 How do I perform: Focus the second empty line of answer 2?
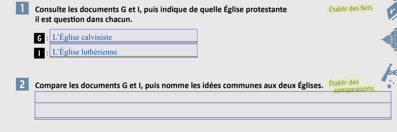pyautogui.click(x=213, y=111)
